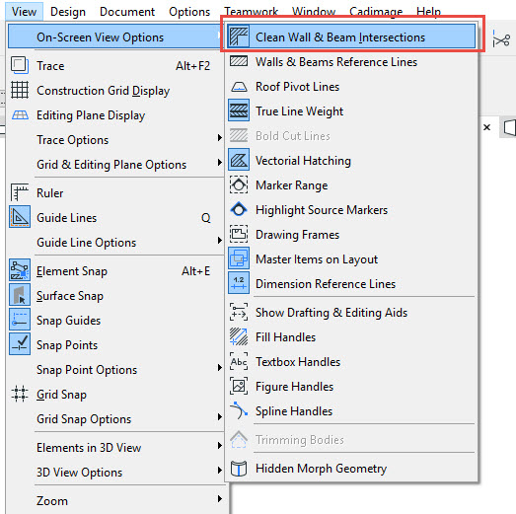The height and width of the screenshot is (514, 516).
Task: Click the Fill Handles icon
Action: click(x=239, y=337)
